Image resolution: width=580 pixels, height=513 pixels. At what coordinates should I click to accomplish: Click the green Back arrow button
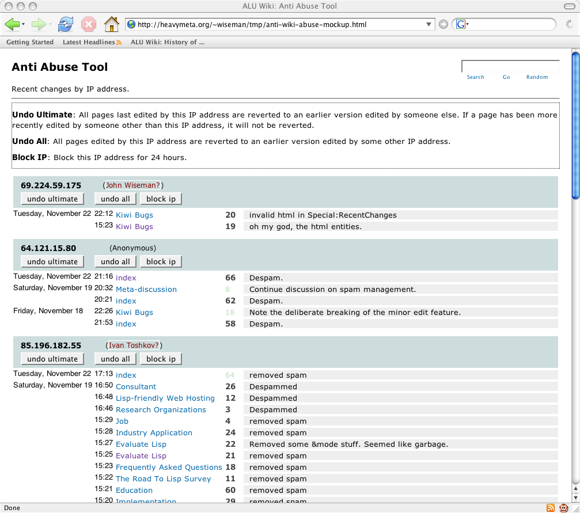(12, 24)
